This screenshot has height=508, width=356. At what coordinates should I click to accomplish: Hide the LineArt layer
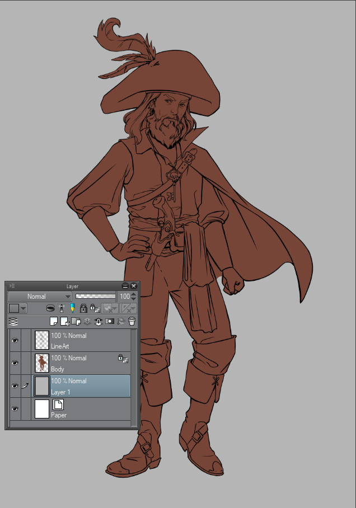(15, 340)
